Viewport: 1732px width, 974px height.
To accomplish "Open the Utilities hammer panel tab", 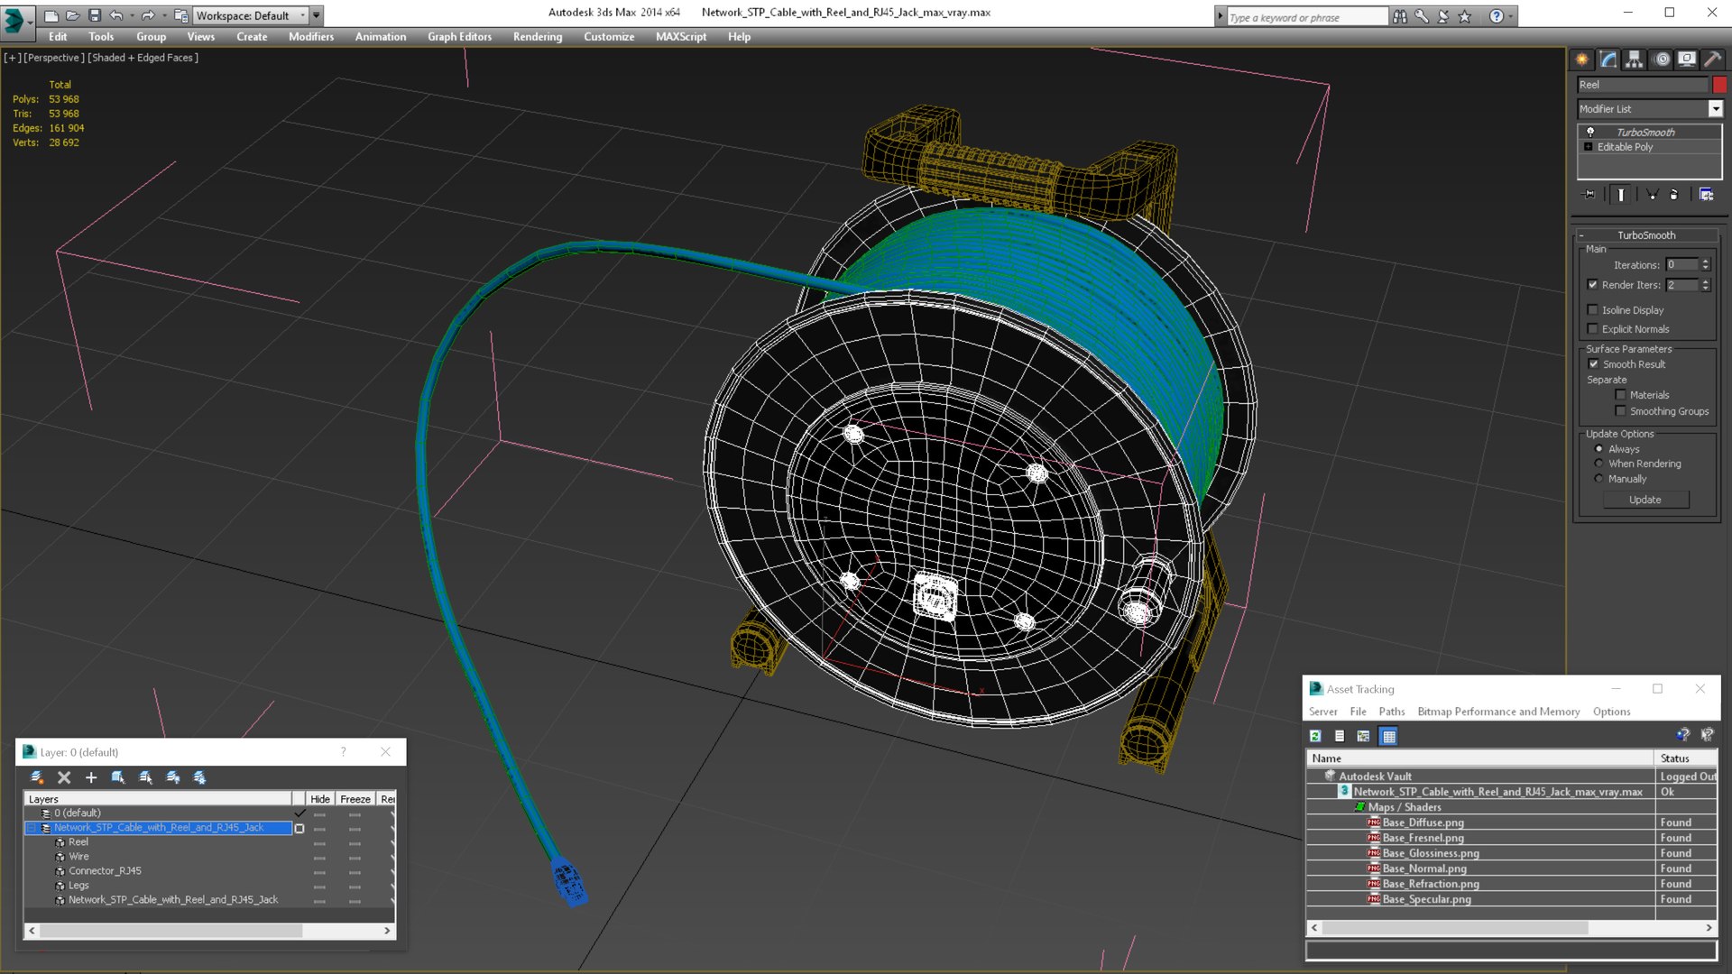I will [x=1712, y=60].
